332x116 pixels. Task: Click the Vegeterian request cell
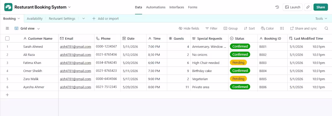pos(209,79)
